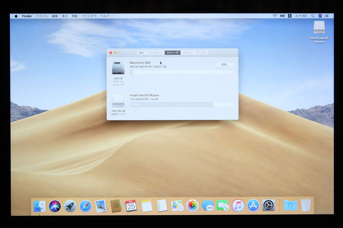This screenshot has height=228, width=343.
Task: Open Mail stamp icon in Dock
Action: point(101,206)
